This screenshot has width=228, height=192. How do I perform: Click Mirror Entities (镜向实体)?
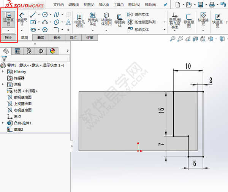point(138,14)
